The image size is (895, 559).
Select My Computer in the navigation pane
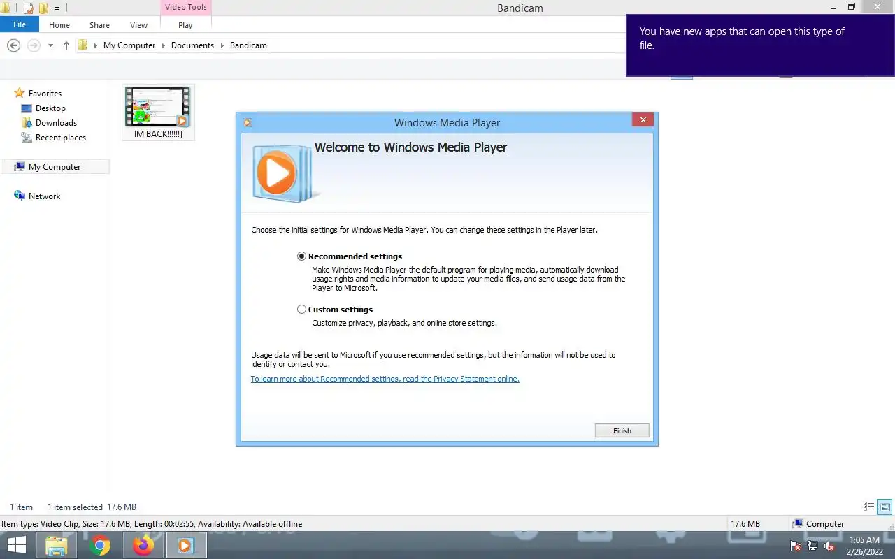click(x=55, y=167)
